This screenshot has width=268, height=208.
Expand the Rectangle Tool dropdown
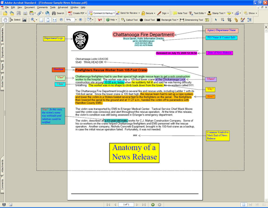click(178, 20)
